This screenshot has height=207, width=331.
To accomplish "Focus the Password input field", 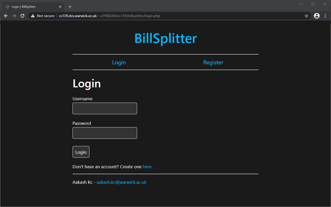I will point(105,133).
